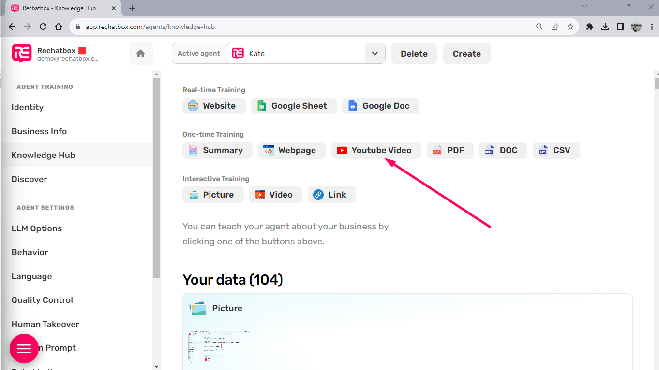Viewport: 659px width, 370px height.
Task: Reload the page
Action: coord(43,27)
